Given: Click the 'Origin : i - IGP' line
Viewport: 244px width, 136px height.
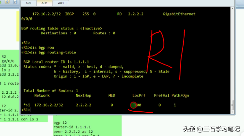Looking at the screenshot, I should [99, 76].
